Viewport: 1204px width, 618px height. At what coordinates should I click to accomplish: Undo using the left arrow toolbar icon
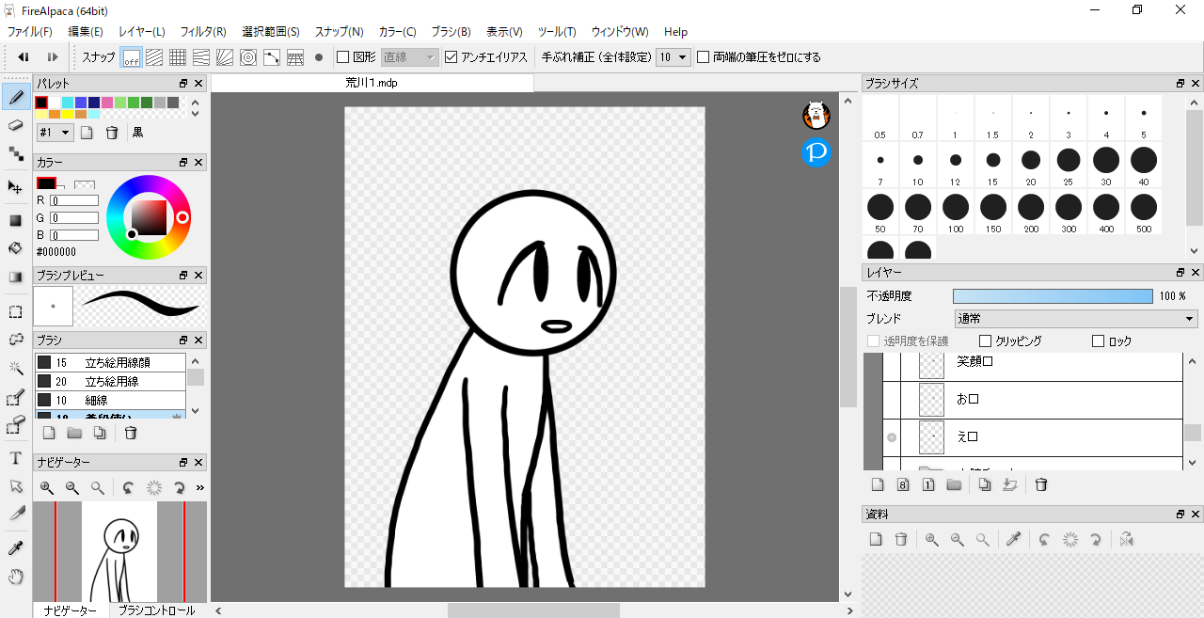pos(24,57)
